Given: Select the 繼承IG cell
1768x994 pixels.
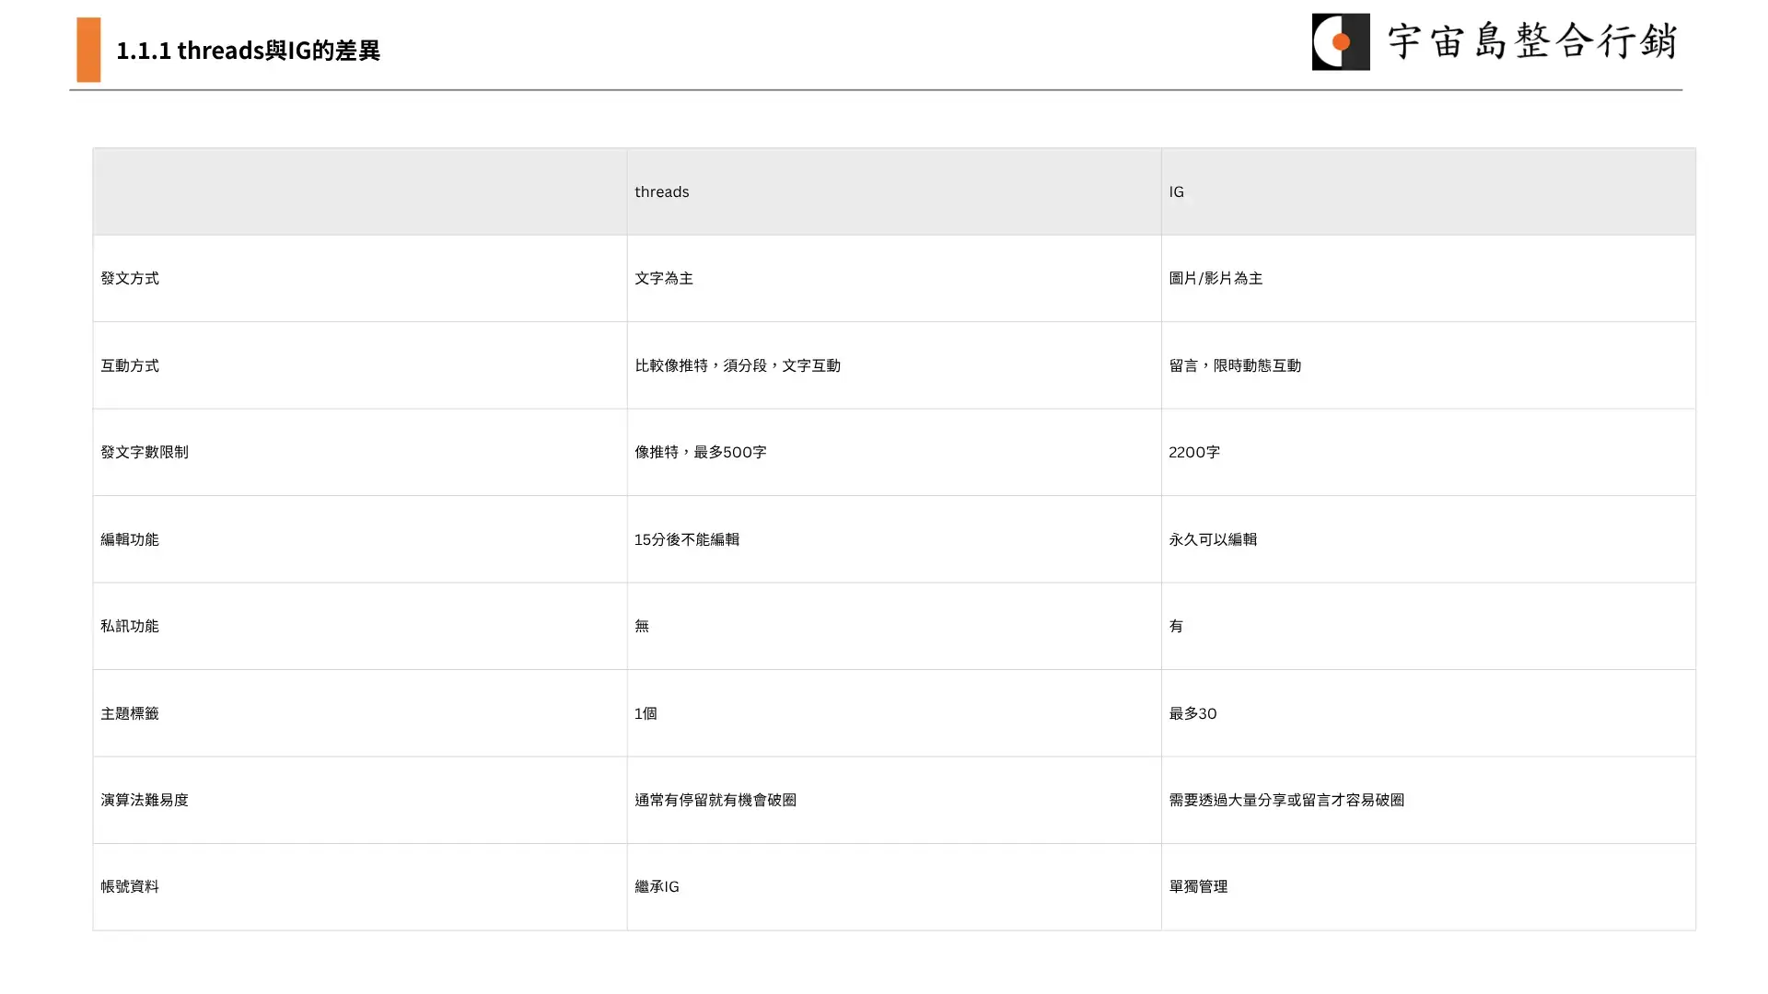Looking at the screenshot, I should (x=657, y=886).
